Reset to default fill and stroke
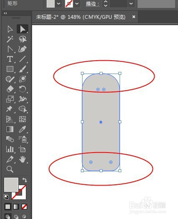178x219 pixels. 6,197
